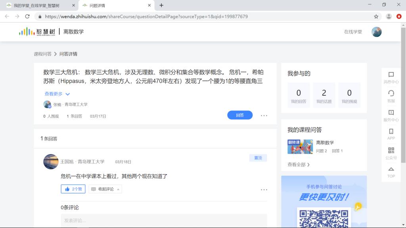The image size is (406, 228).
Task: Open 在线学堂 in the header
Action: coord(353,32)
